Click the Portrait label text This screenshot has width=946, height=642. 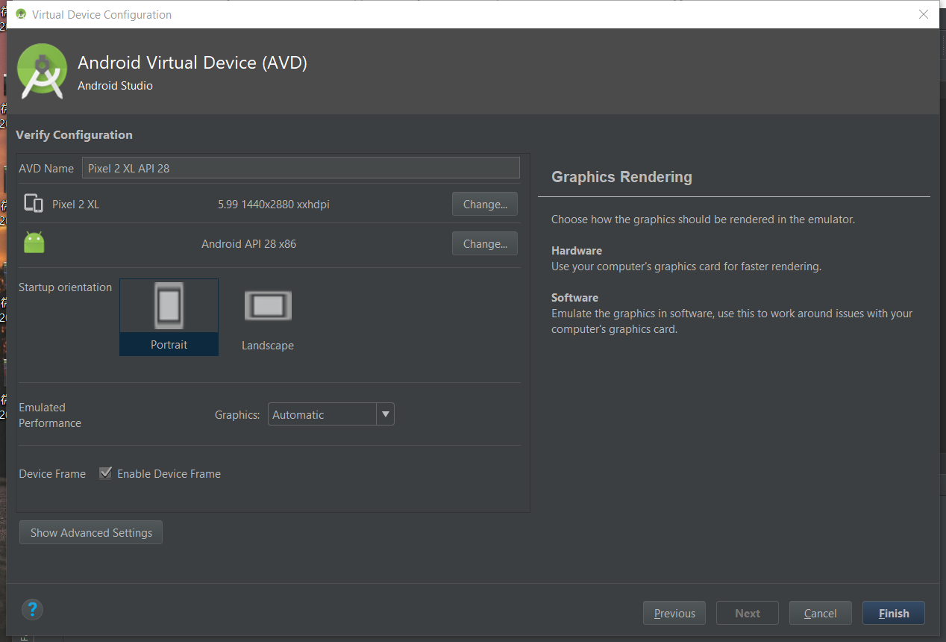pyautogui.click(x=169, y=345)
